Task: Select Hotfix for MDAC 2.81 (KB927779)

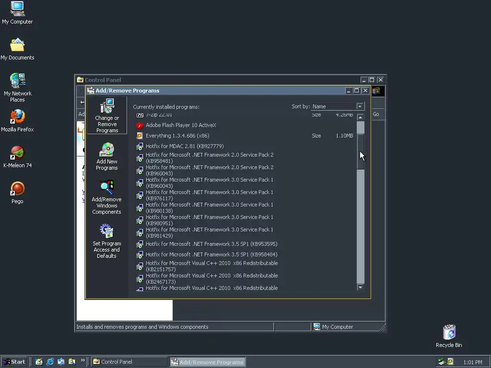Action: pyautogui.click(x=185, y=146)
